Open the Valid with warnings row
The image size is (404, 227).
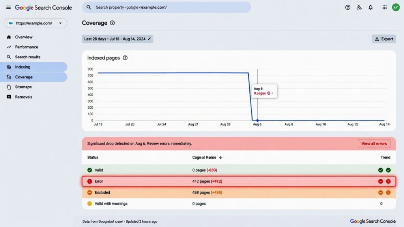[x=239, y=204]
